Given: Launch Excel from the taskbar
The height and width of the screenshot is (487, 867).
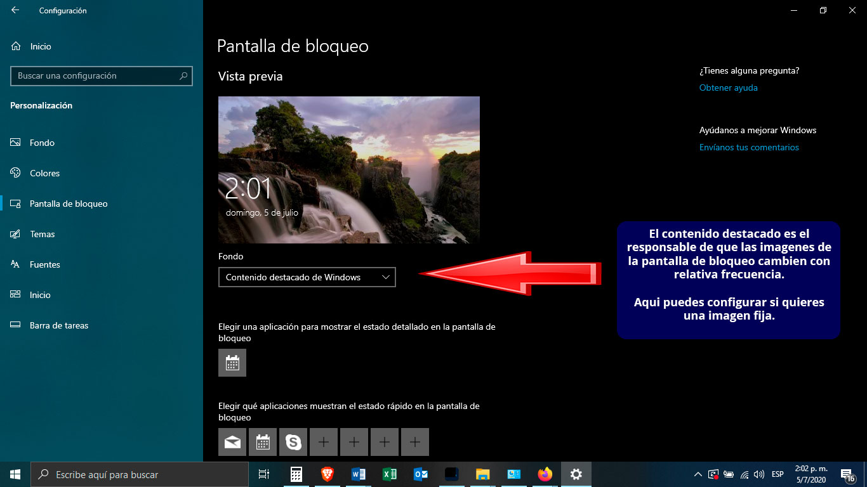Looking at the screenshot, I should (x=389, y=474).
